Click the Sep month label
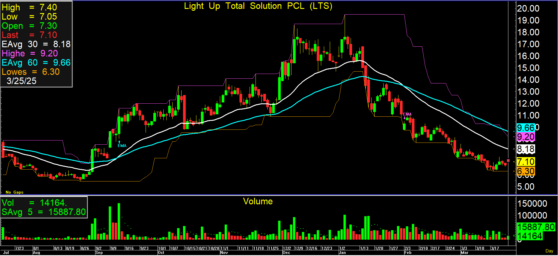This screenshot has height=256, width=558. click(99, 252)
